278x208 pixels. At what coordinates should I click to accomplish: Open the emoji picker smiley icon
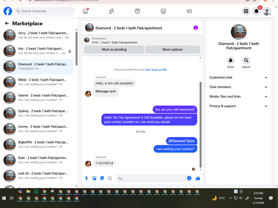(x=189, y=178)
